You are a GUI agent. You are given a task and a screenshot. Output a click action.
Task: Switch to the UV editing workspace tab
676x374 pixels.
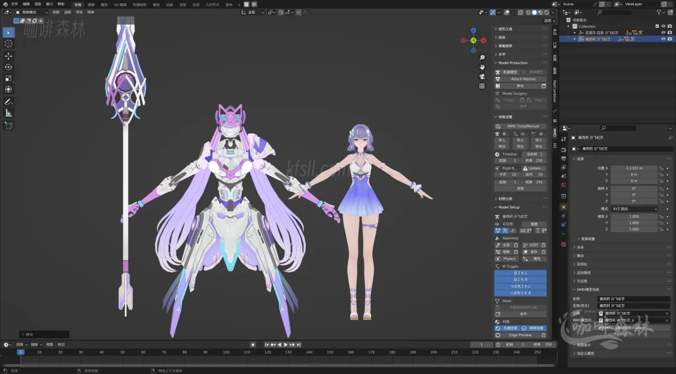(x=120, y=5)
